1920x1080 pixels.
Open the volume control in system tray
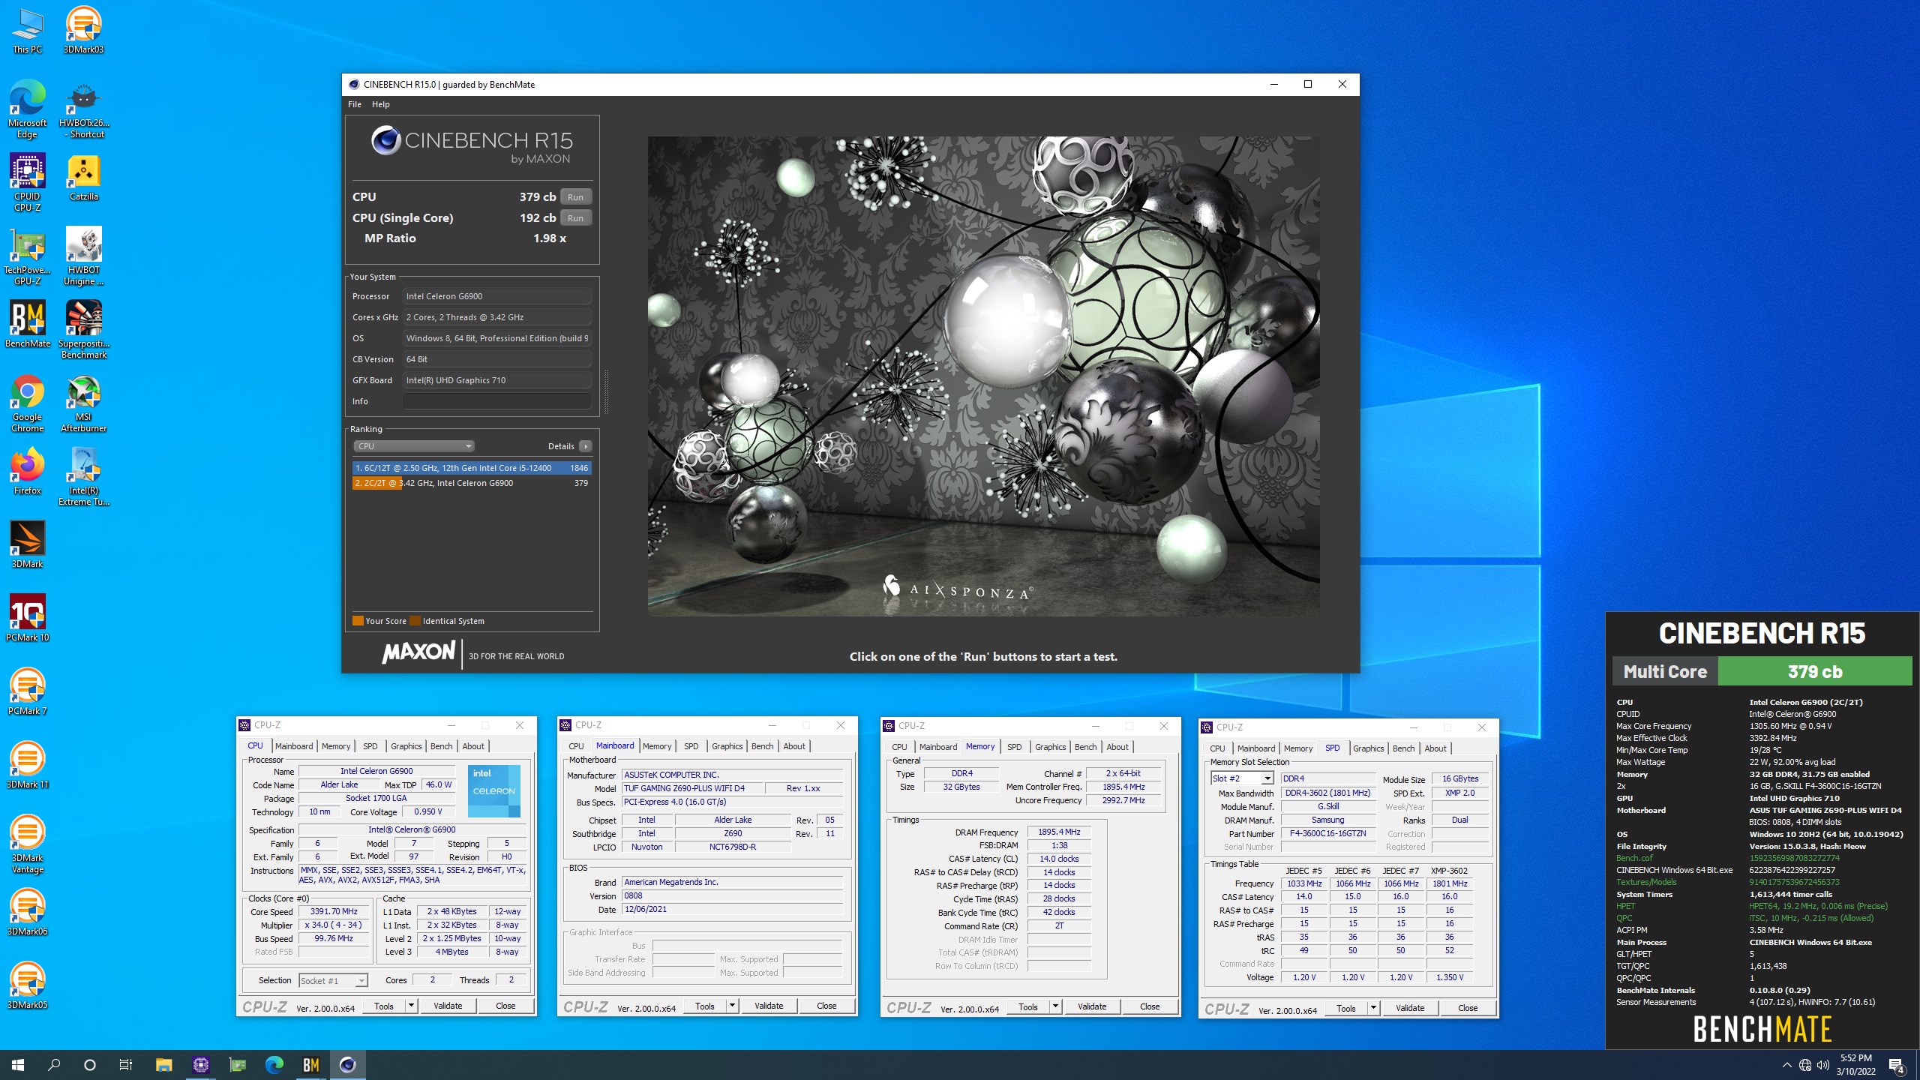(x=1822, y=1064)
